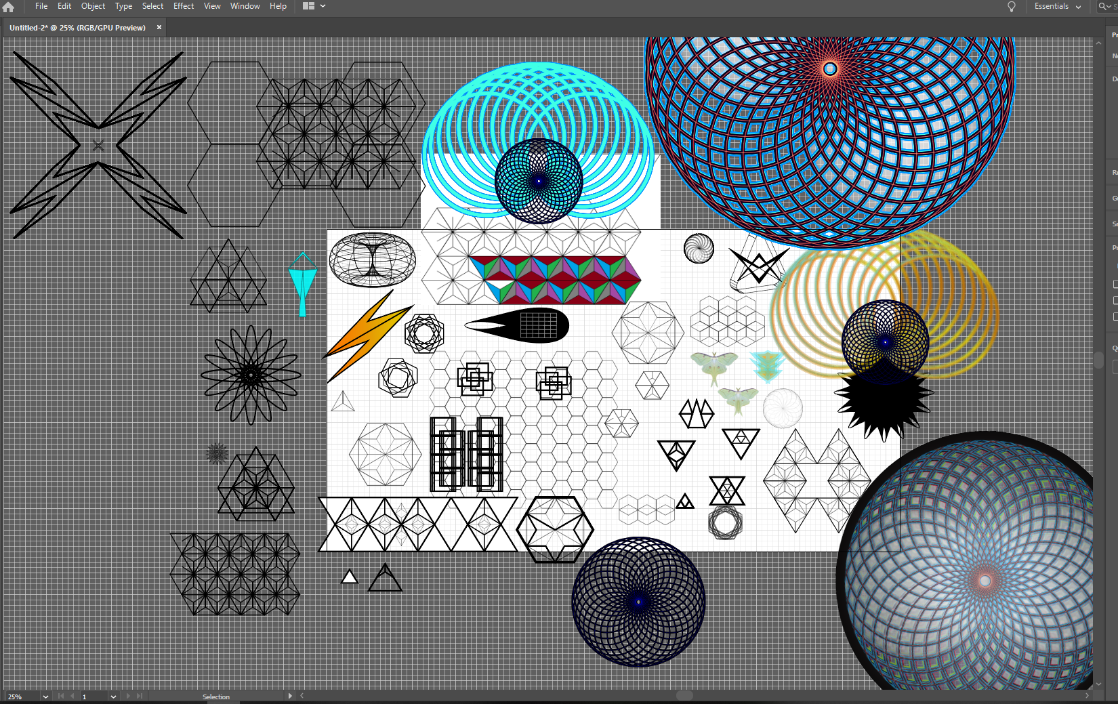Image resolution: width=1118 pixels, height=704 pixels.
Task: Open the Window menu
Action: pos(245,6)
